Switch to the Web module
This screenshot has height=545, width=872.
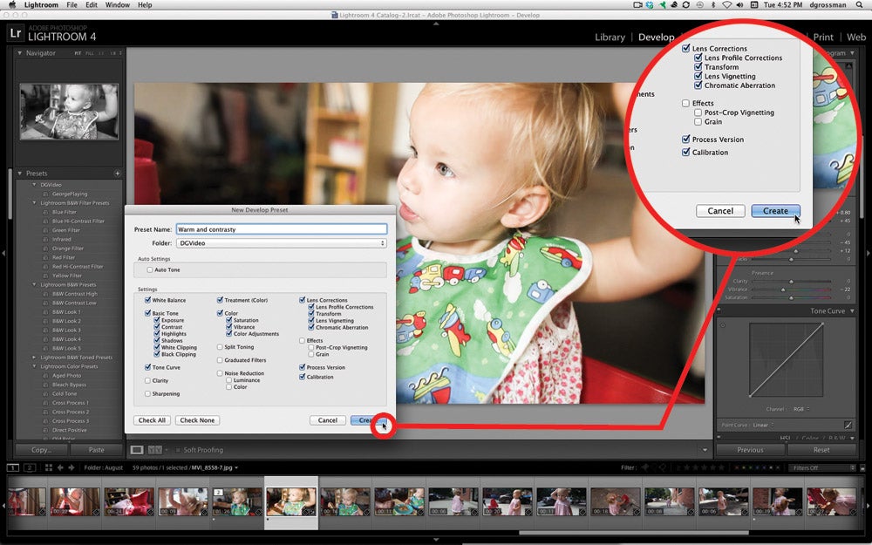click(856, 37)
